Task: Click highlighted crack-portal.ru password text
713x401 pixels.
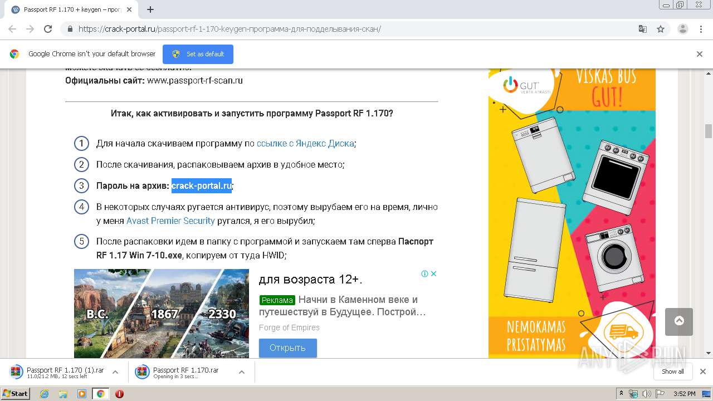Action: point(202,185)
